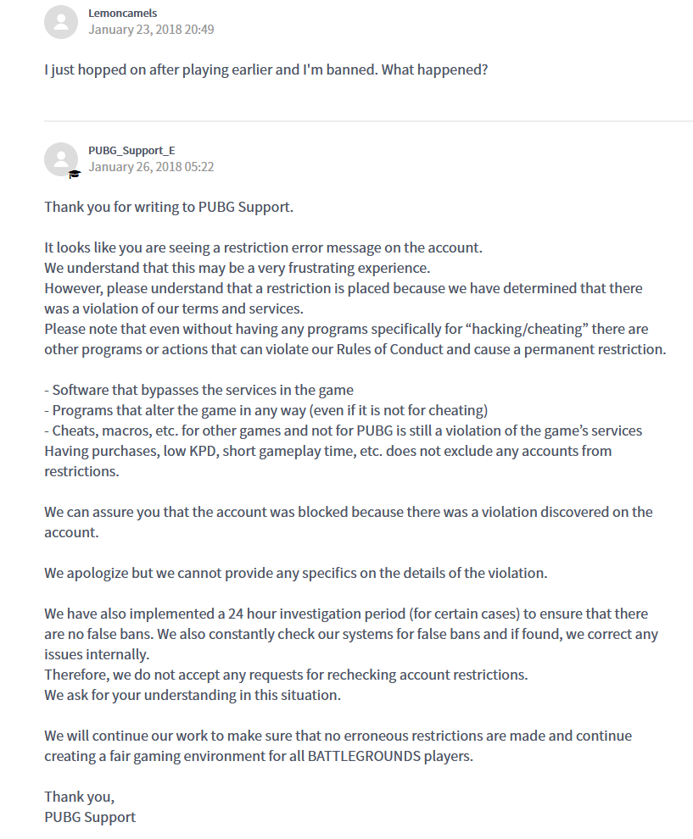Click the January 26, 2018 05:22 timestamp

pos(151,167)
